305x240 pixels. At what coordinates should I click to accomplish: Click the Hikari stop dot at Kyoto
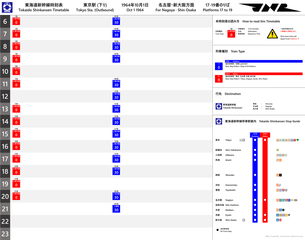tap(265, 215)
